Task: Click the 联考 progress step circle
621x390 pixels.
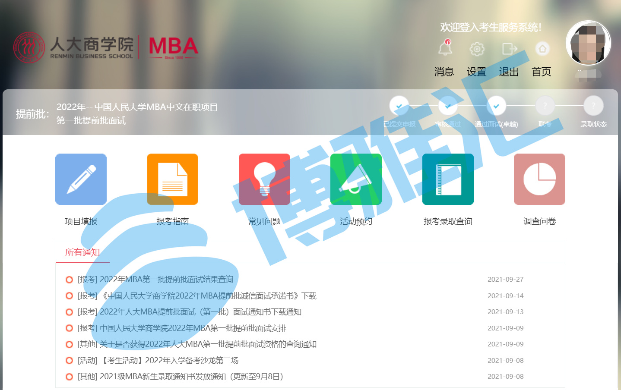Action: point(545,106)
